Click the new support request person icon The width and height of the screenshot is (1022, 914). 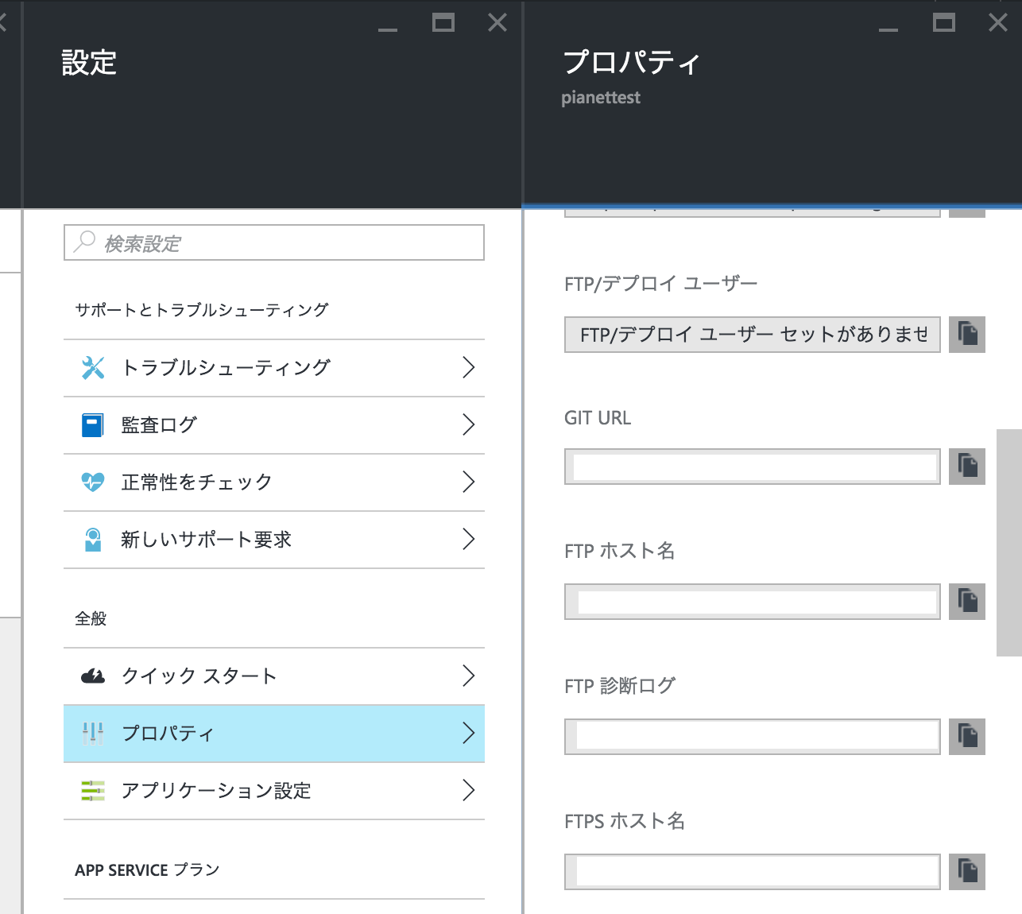coord(93,540)
